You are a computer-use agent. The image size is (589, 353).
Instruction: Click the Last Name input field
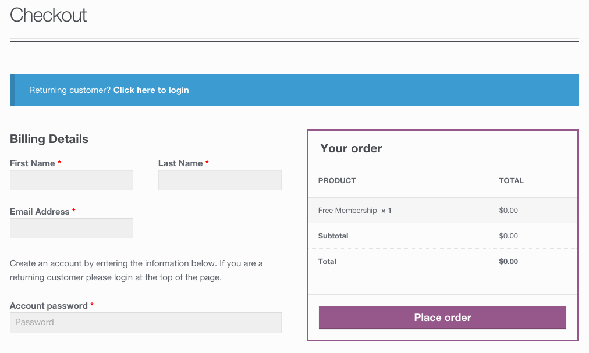[x=220, y=180]
